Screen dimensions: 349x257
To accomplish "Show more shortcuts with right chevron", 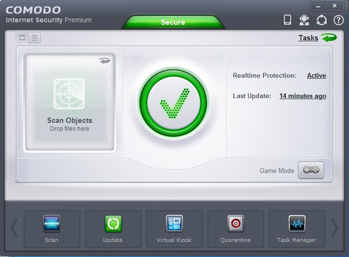I will click(334, 228).
